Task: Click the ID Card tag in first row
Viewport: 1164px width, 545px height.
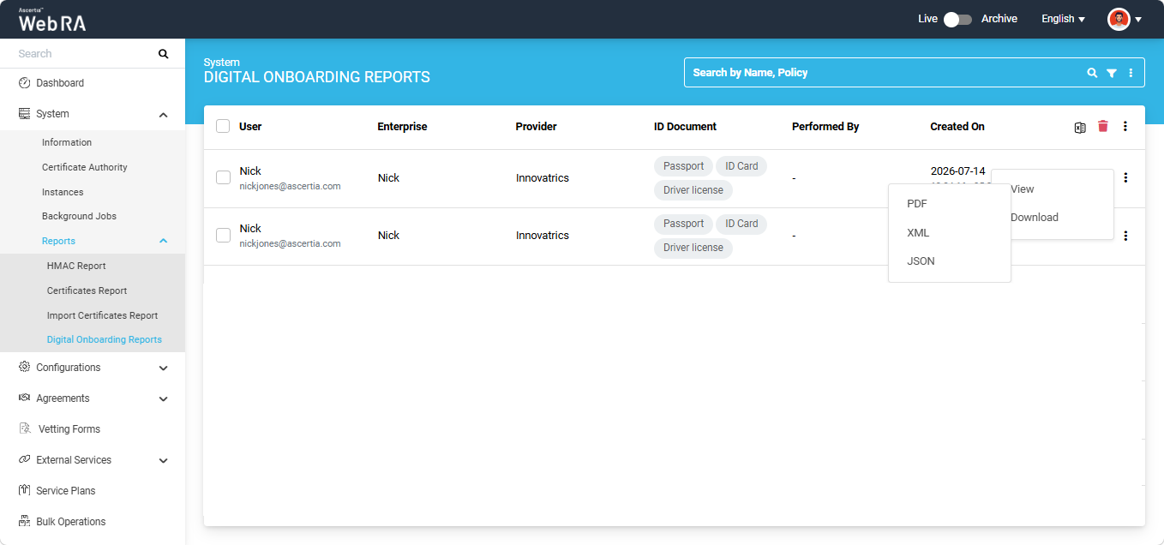Action: (x=741, y=166)
